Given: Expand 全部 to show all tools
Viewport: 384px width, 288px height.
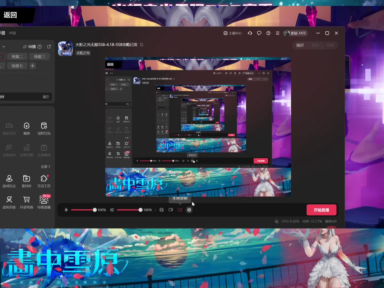Looking at the screenshot, I should 45,166.
